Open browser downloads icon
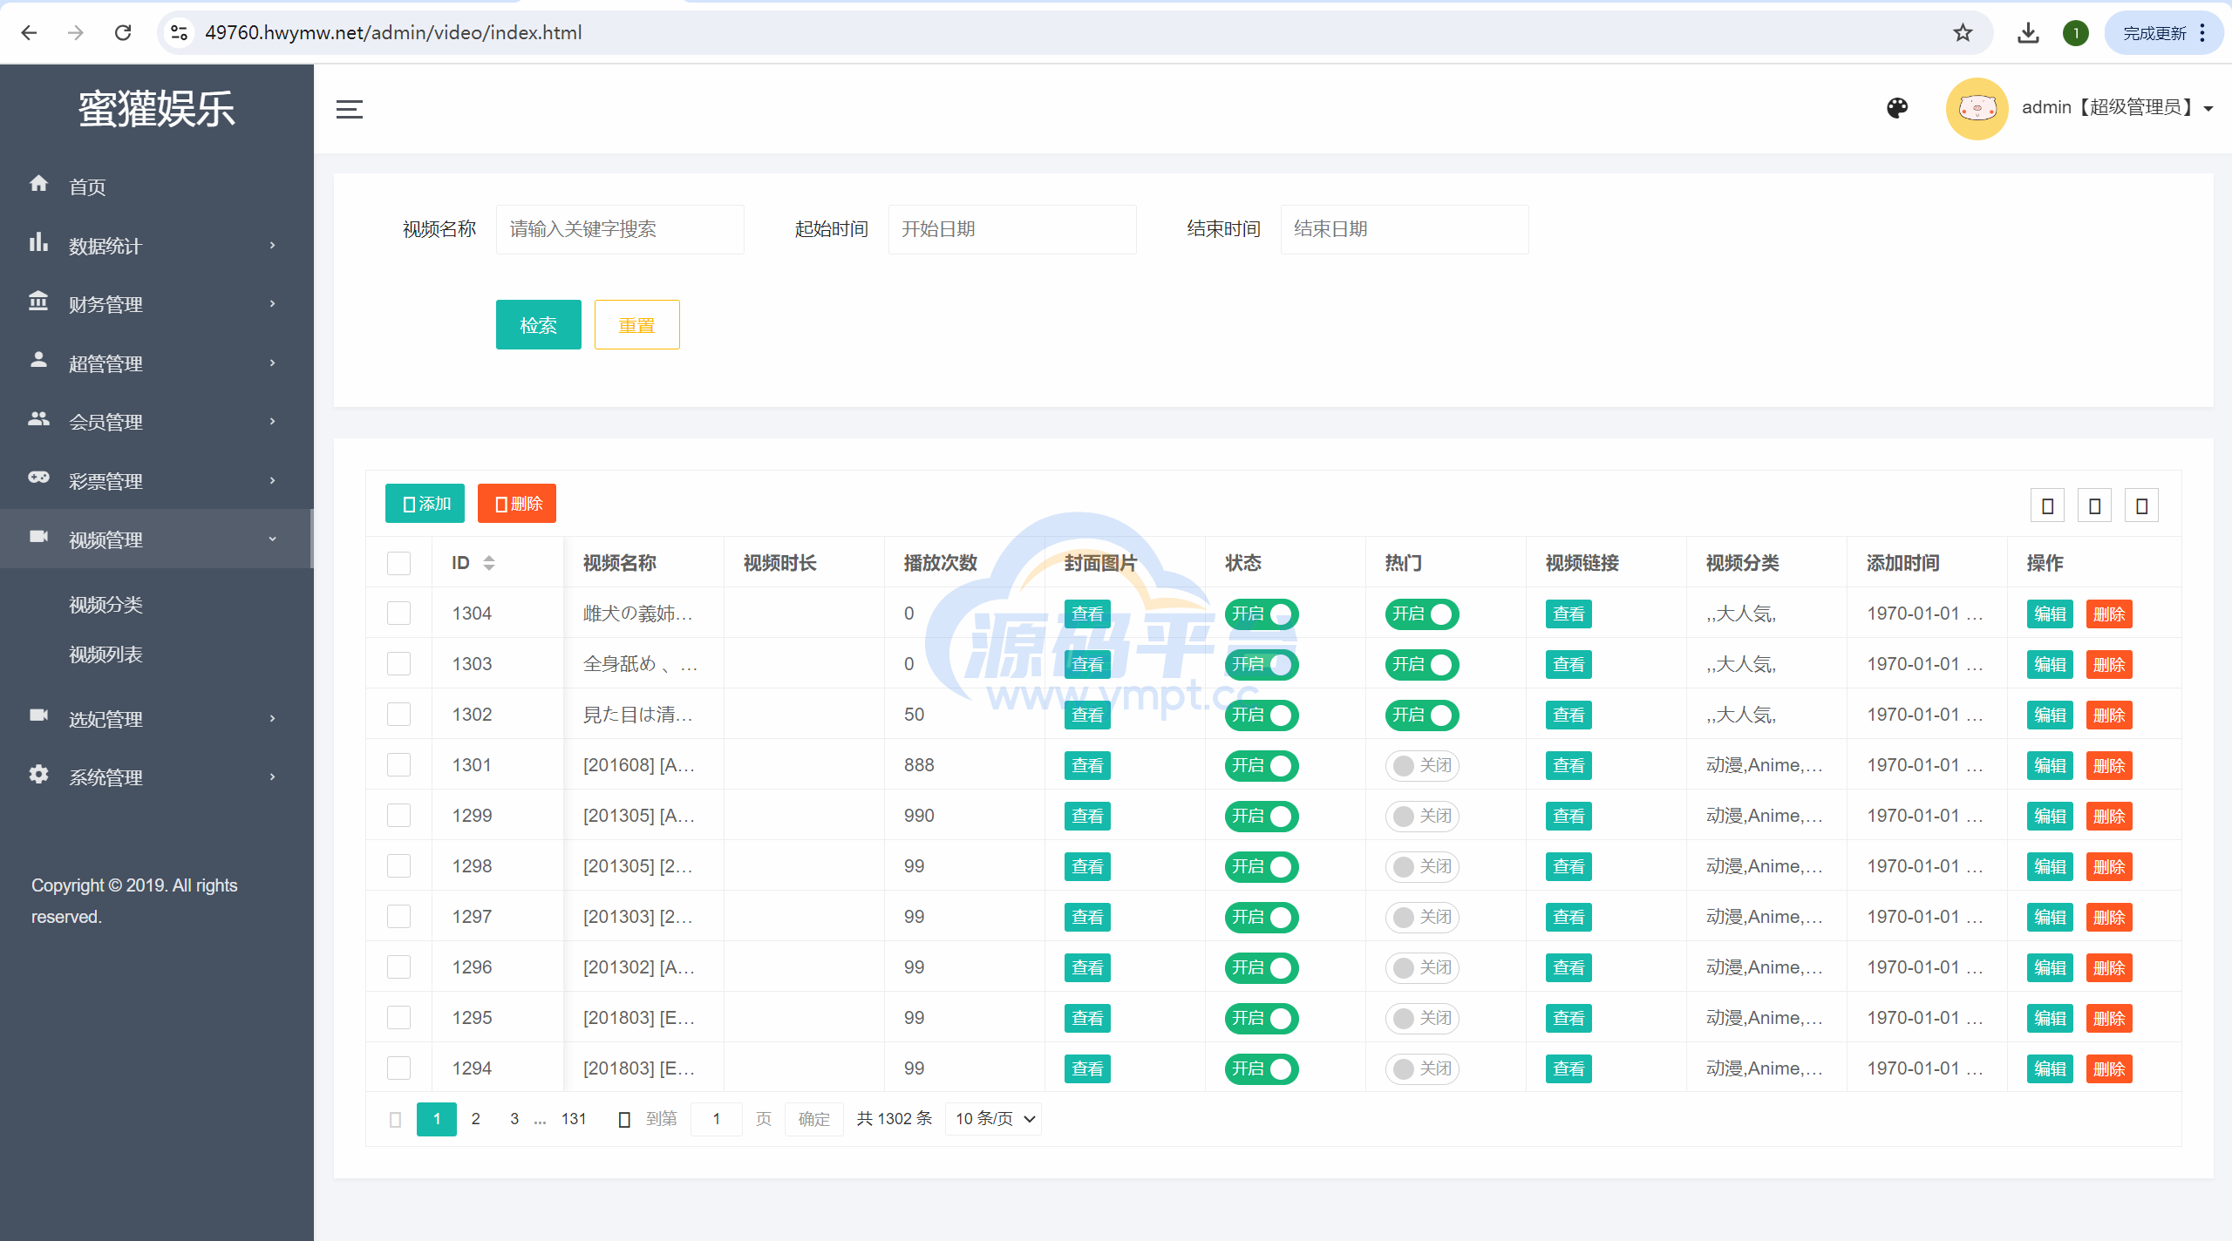This screenshot has height=1241, width=2232. 2029,33
